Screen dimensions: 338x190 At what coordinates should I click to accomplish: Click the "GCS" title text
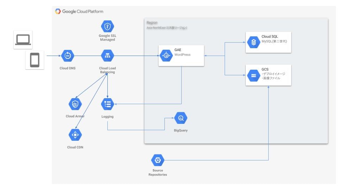265,69
